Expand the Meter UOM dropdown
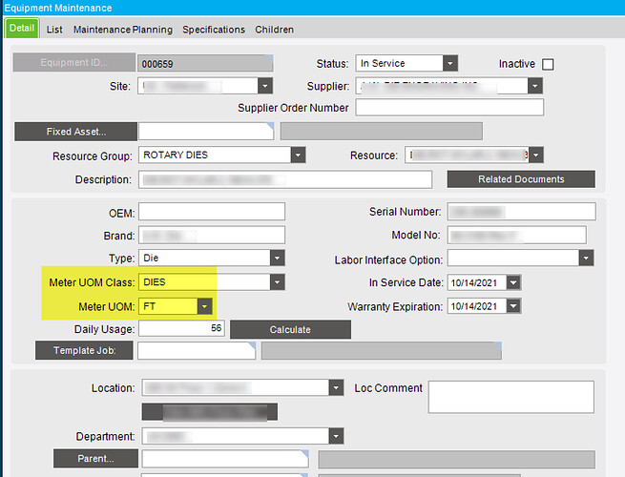This screenshot has height=477, width=625. click(205, 306)
